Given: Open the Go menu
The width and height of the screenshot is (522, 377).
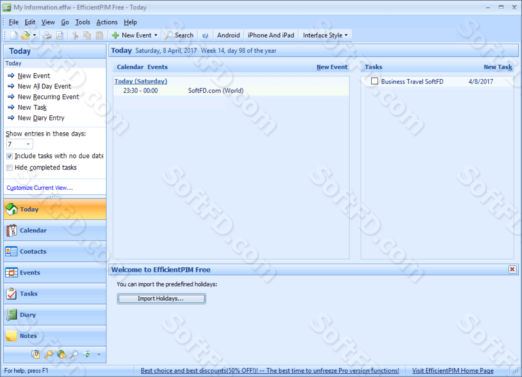Looking at the screenshot, I should [65, 22].
